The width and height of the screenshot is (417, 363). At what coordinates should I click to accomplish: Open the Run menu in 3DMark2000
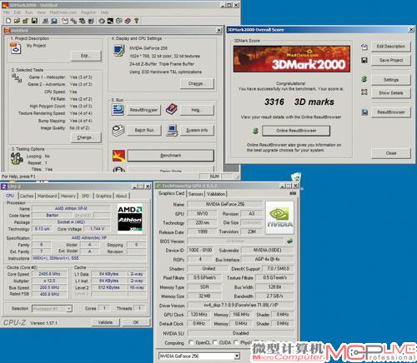28,12
